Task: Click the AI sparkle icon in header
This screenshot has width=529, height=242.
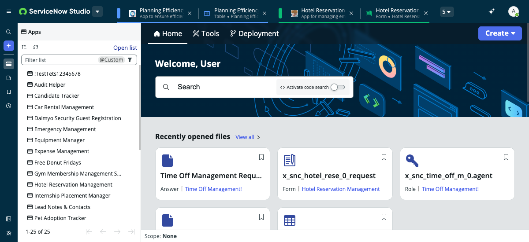Action: tap(492, 12)
